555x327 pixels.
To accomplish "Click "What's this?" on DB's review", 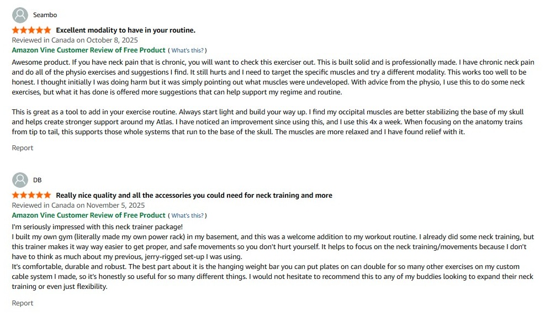I will tap(187, 215).
